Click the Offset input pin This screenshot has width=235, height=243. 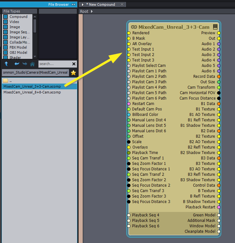[129, 136]
